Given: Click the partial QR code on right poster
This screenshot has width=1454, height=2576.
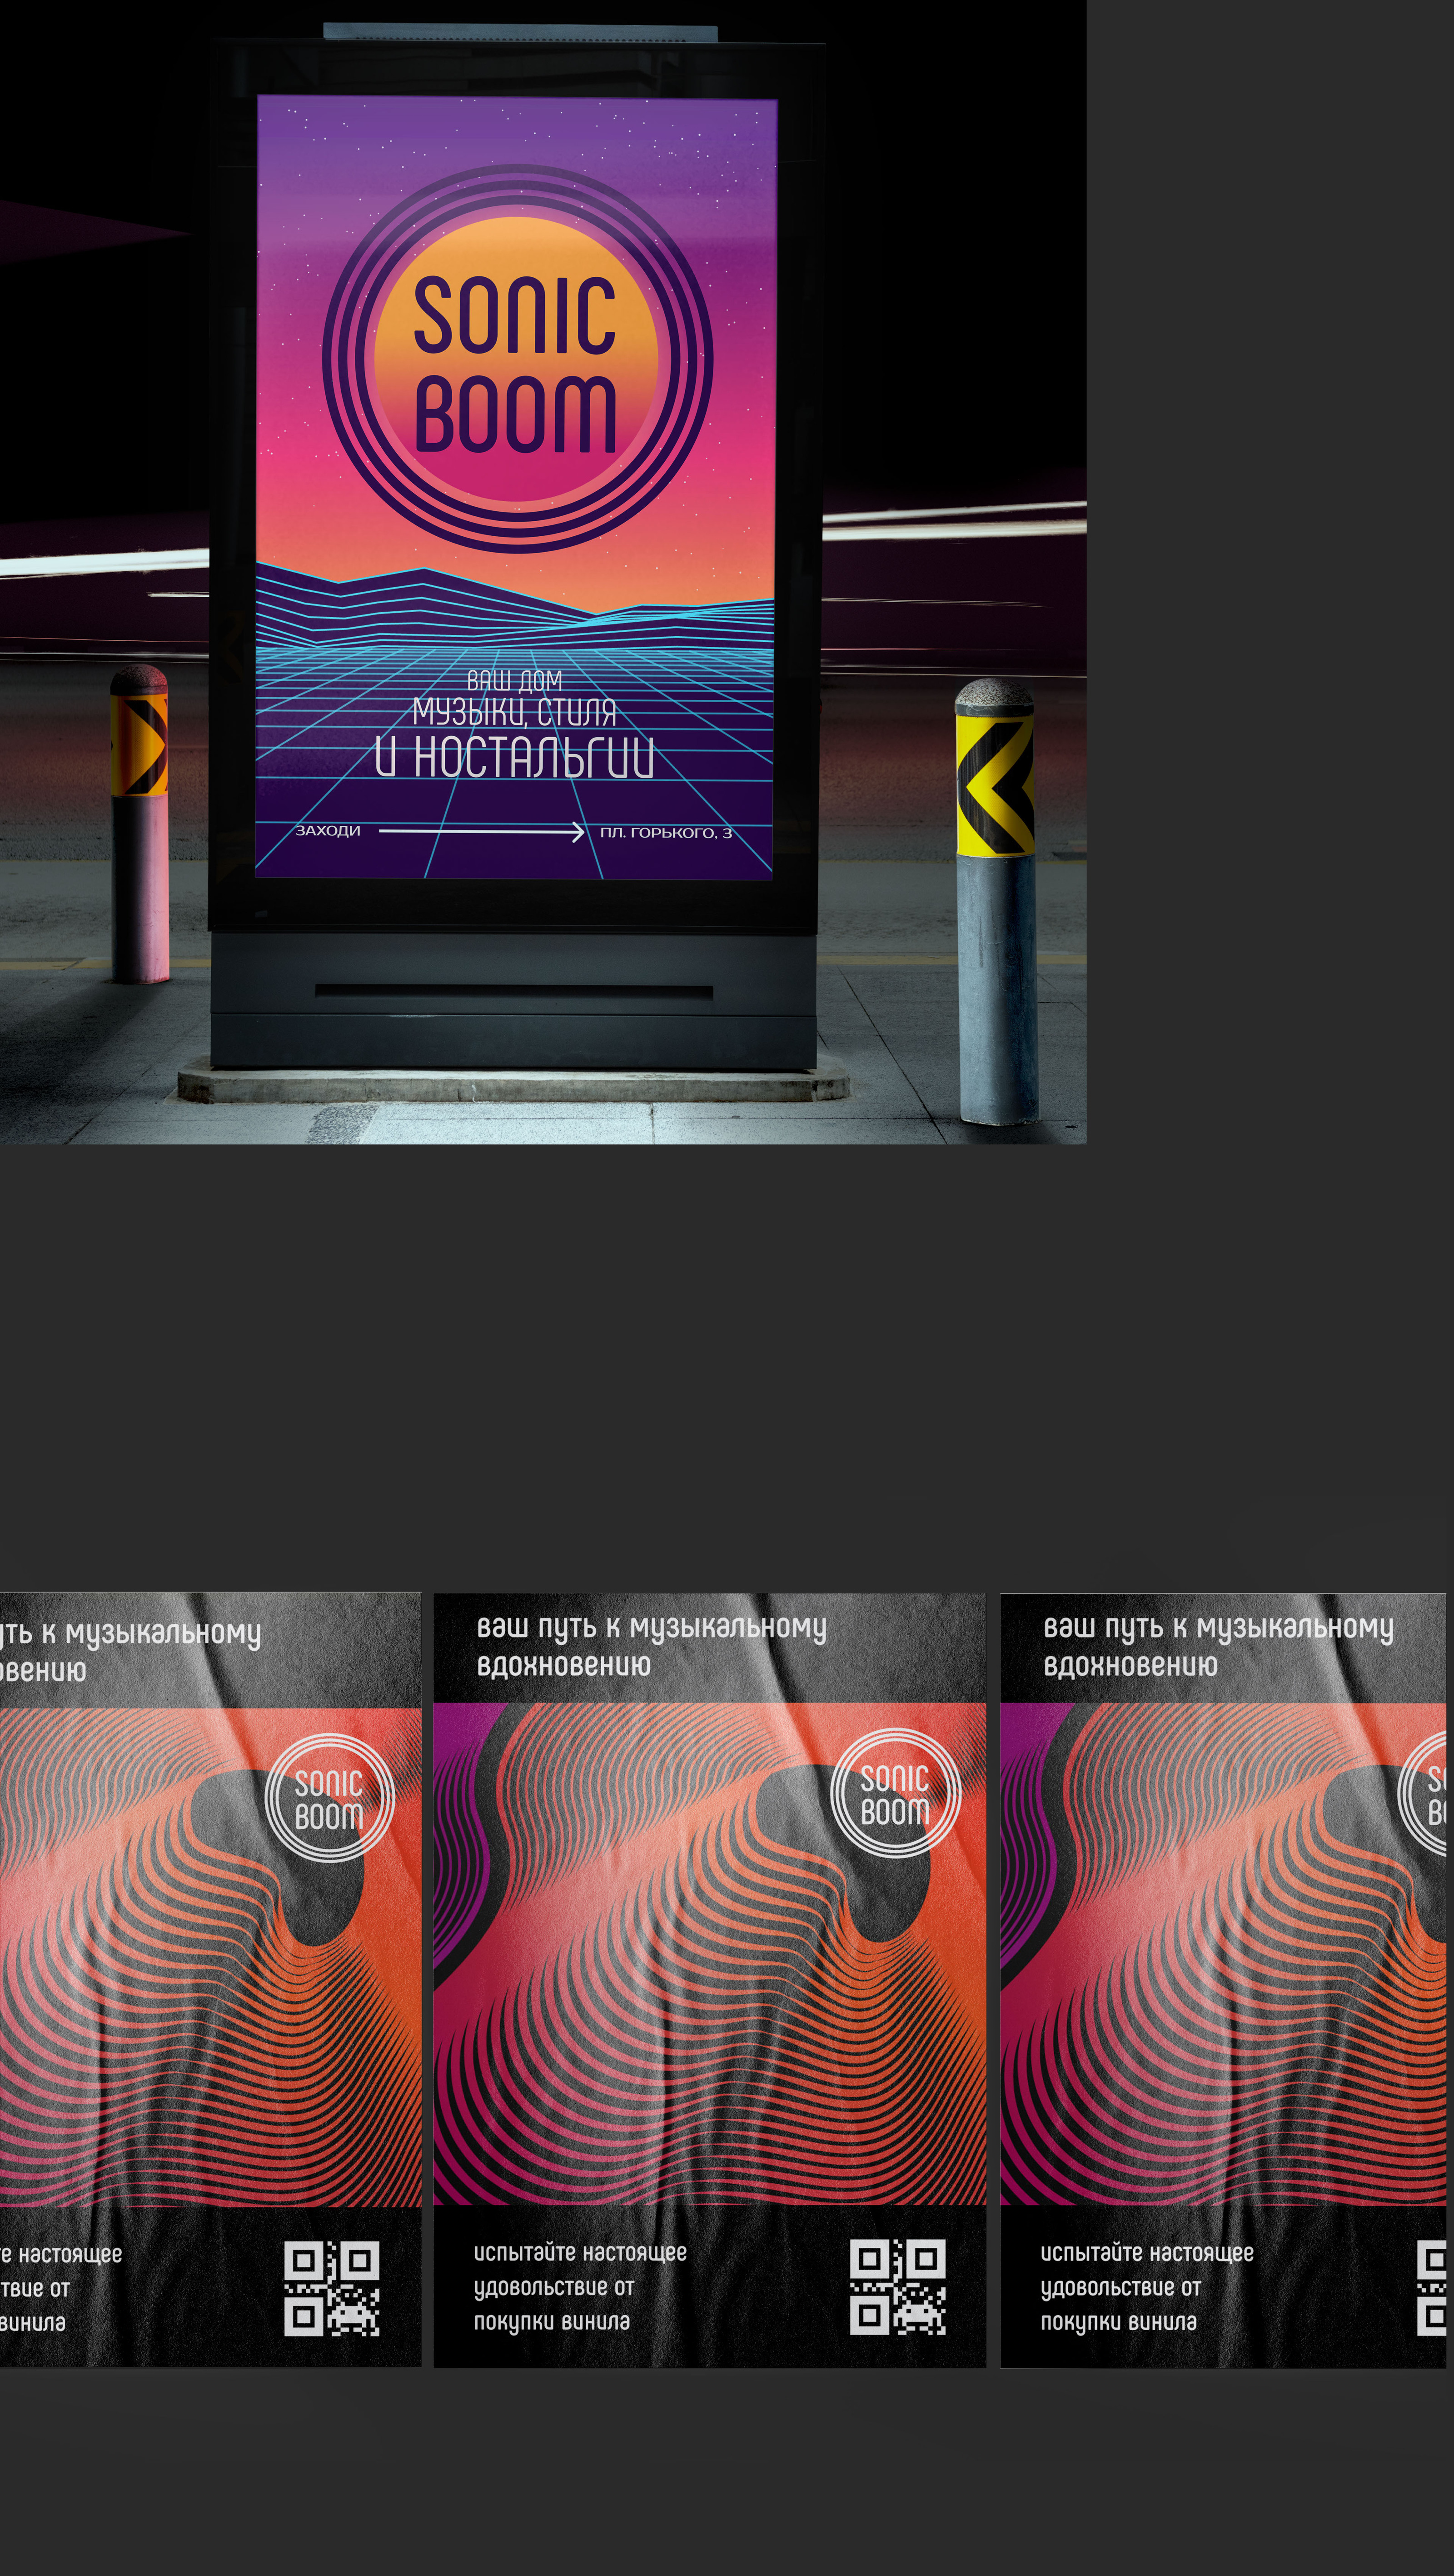Looking at the screenshot, I should click(x=1432, y=2288).
